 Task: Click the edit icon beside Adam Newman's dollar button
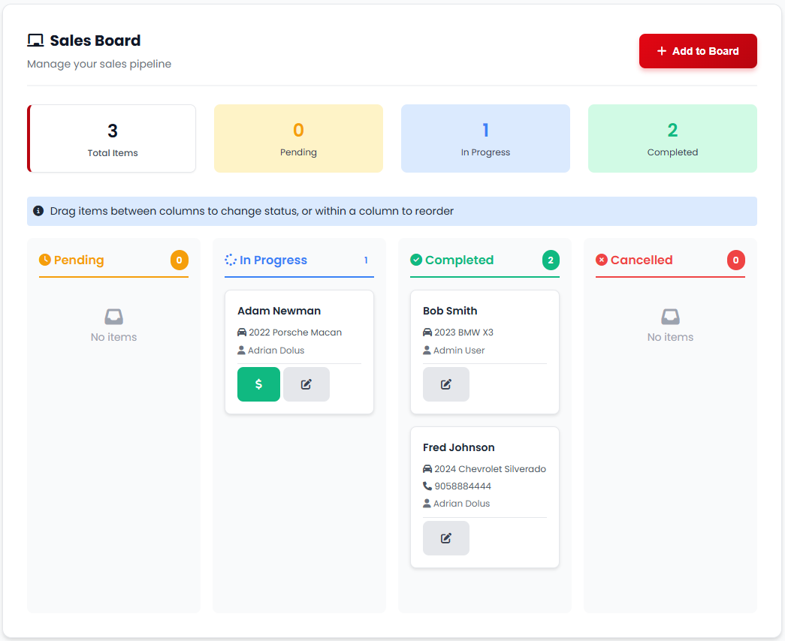click(x=306, y=384)
